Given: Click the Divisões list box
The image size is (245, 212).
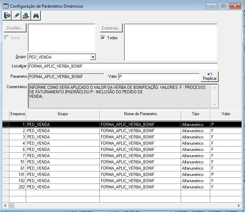Looking at the screenshot, I should (x=62, y=37).
